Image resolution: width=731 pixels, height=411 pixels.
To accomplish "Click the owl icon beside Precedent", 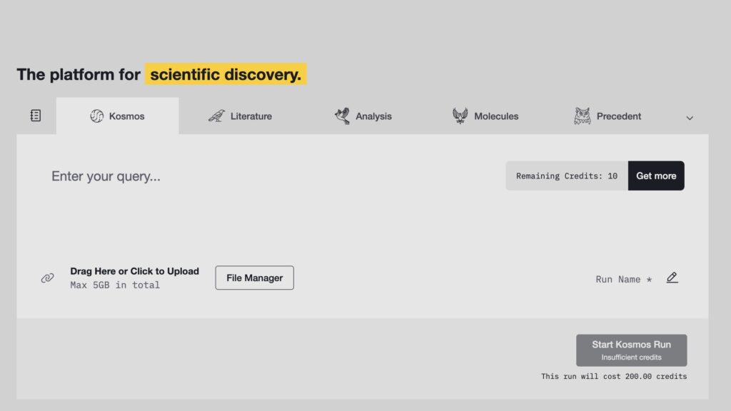I will coord(583,116).
